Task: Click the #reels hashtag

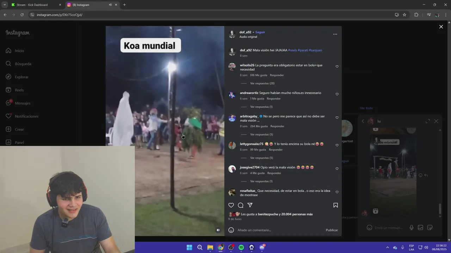Action: [x=292, y=50]
